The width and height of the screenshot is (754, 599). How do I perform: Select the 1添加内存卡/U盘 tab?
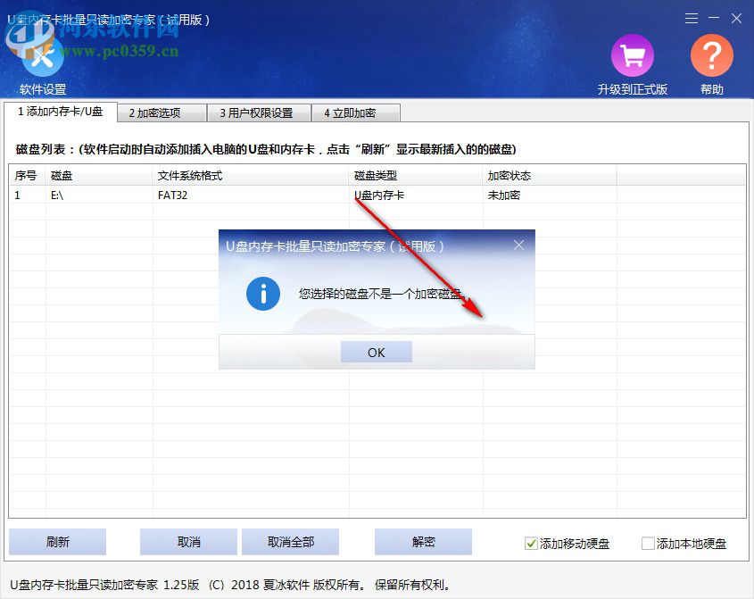tap(62, 112)
